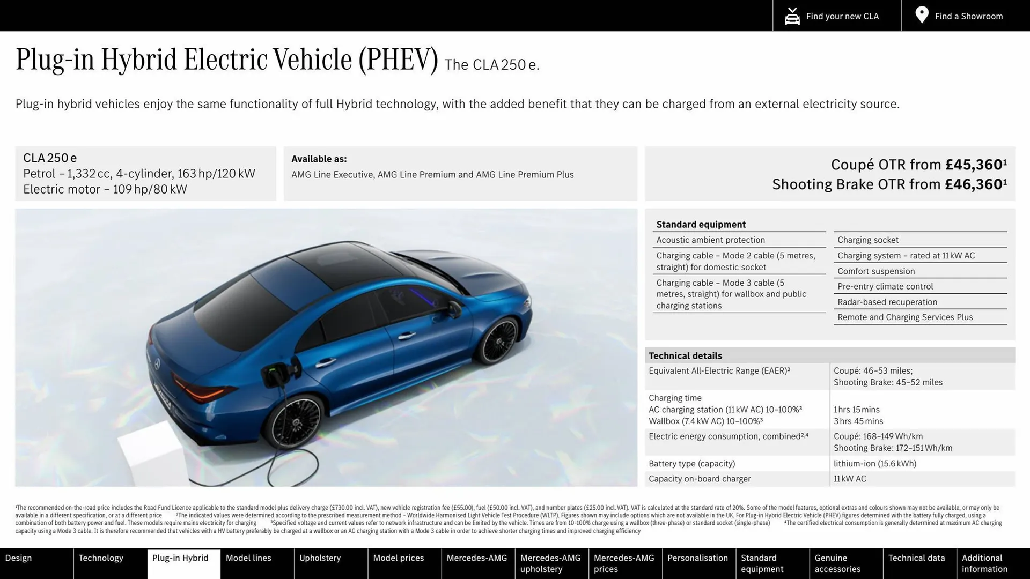Click the car configurator icon
The width and height of the screenshot is (1030, 579).
[792, 16]
